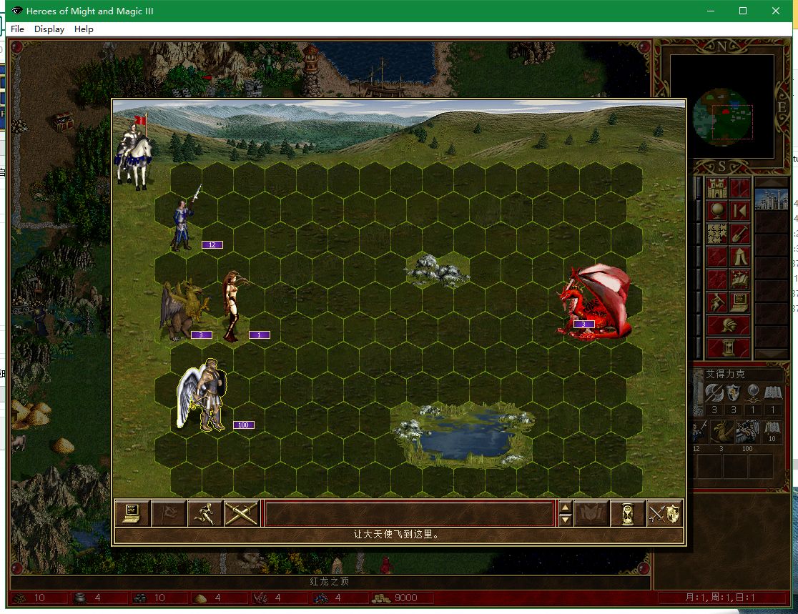Click the spell power orb icon
The image size is (798, 614).
point(753,393)
